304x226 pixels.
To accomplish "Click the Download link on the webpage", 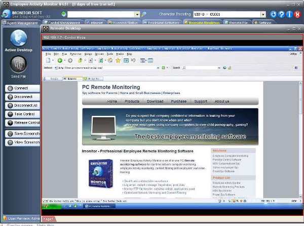I will pos(155,101).
